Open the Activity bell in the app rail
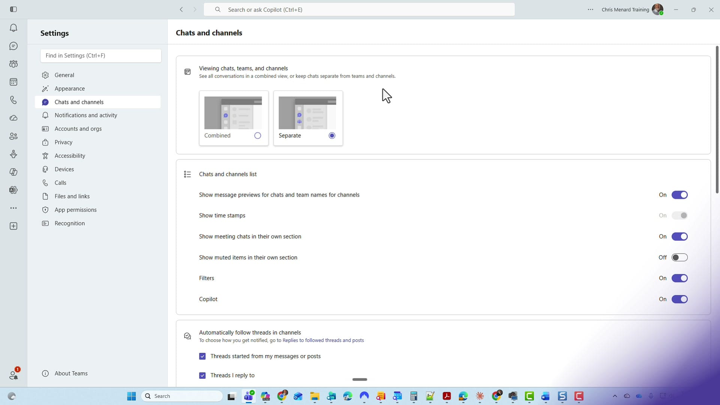Viewport: 720px width, 405px height. pos(13,28)
